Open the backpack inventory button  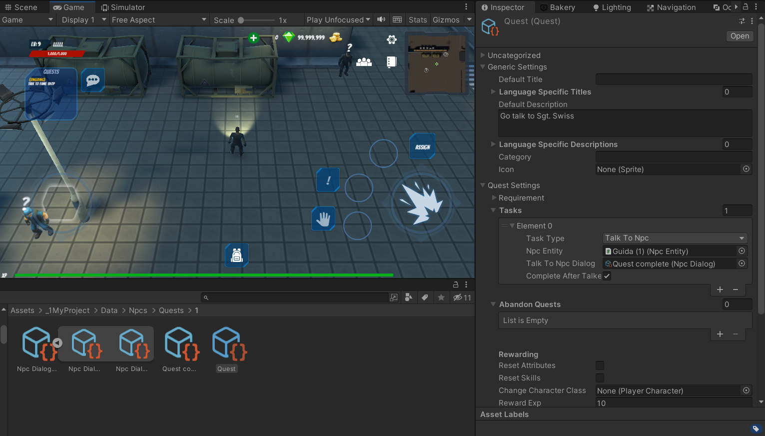click(237, 255)
